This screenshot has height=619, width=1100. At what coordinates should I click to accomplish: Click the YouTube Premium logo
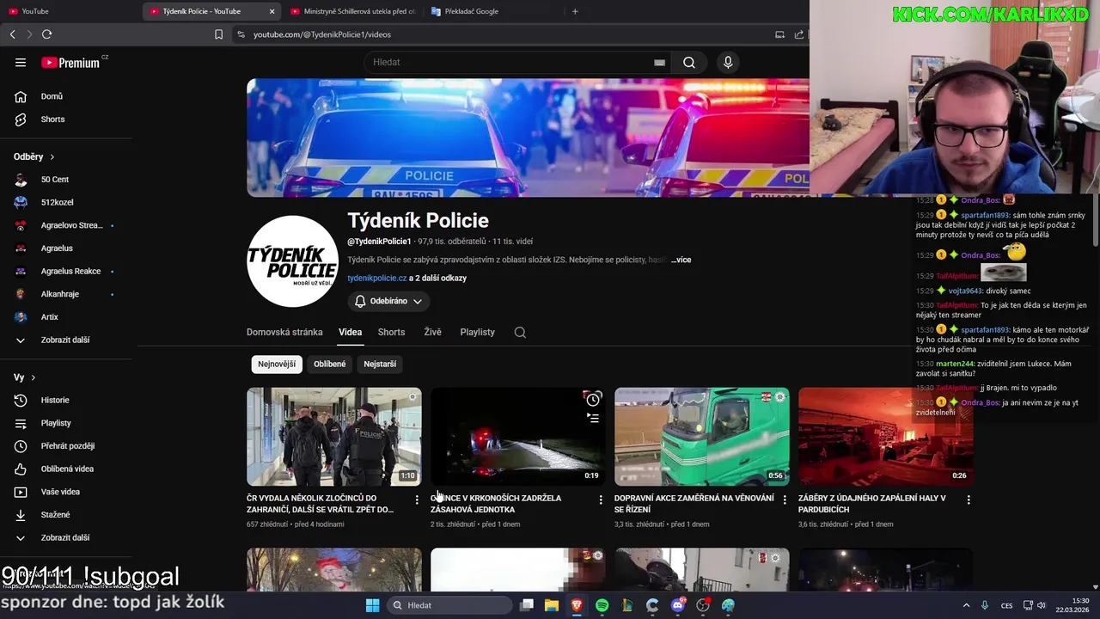coord(70,63)
